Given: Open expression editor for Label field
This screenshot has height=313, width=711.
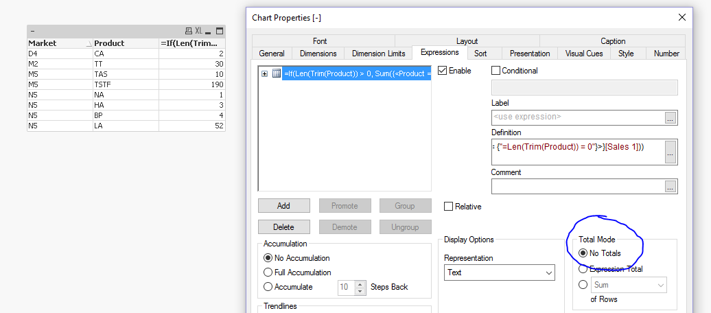Looking at the screenshot, I should (x=671, y=117).
